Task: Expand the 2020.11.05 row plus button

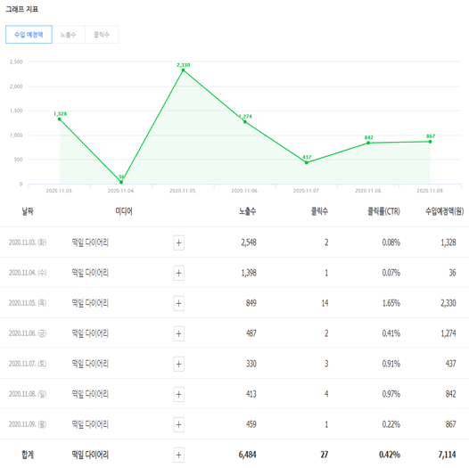Action: 178,303
